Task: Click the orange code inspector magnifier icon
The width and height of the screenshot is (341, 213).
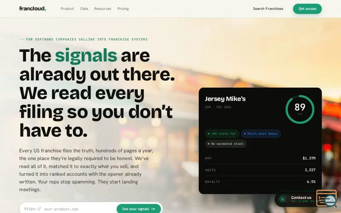Action: 327,198
